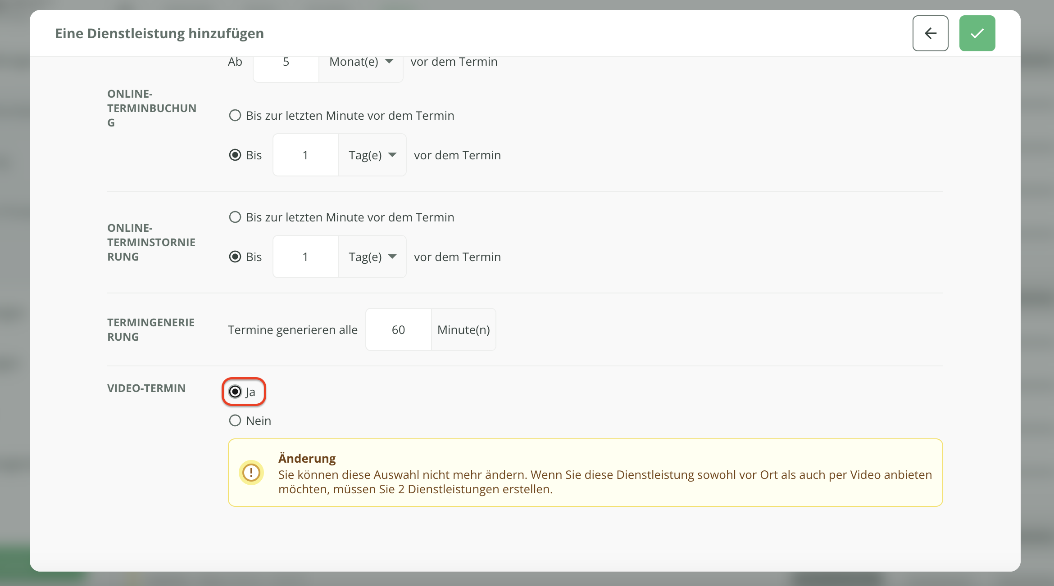
Task: Choose 'Ja' for Video-Termin
Action: click(x=235, y=392)
